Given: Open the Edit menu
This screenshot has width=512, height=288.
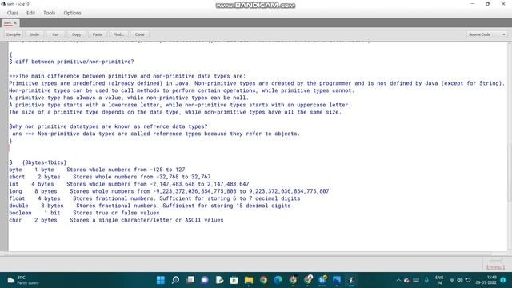Looking at the screenshot, I should coord(30,13).
